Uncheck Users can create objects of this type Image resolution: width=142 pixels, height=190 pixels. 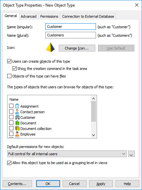(9, 61)
